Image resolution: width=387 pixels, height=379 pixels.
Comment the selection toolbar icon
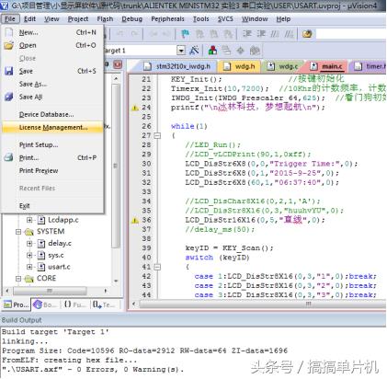[x=275, y=34]
